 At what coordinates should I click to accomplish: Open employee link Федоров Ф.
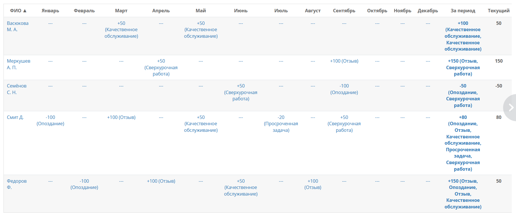(17, 184)
